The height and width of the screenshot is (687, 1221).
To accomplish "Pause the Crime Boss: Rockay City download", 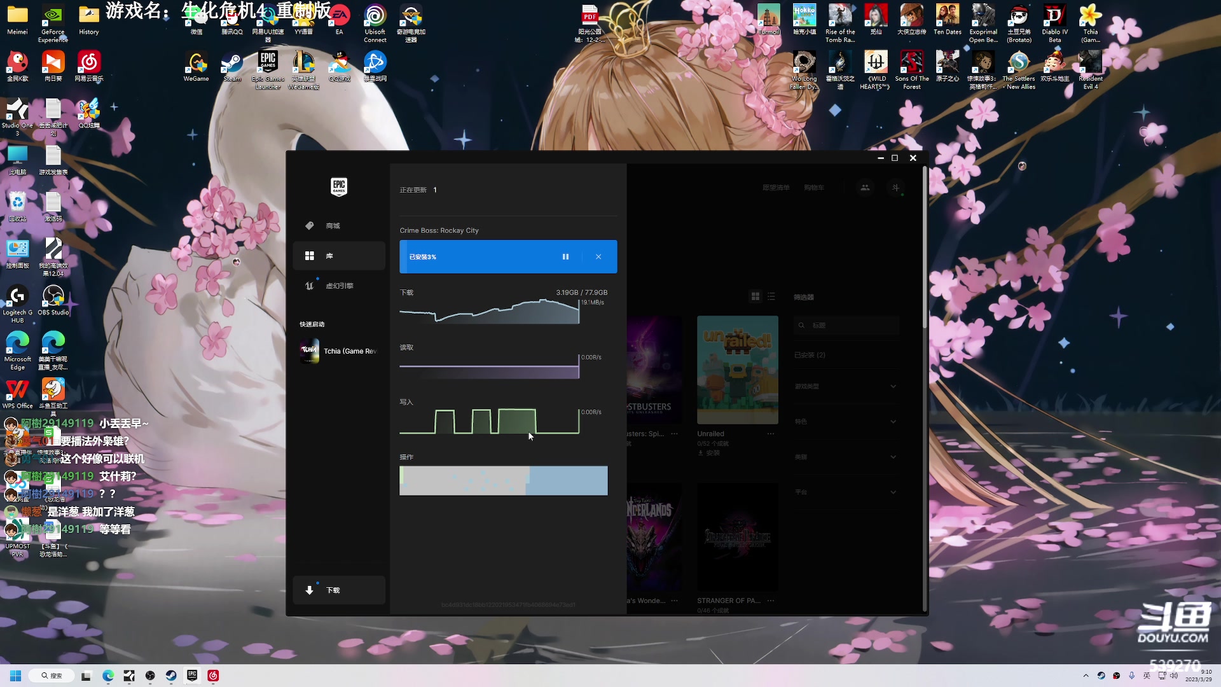I will pos(565,257).
